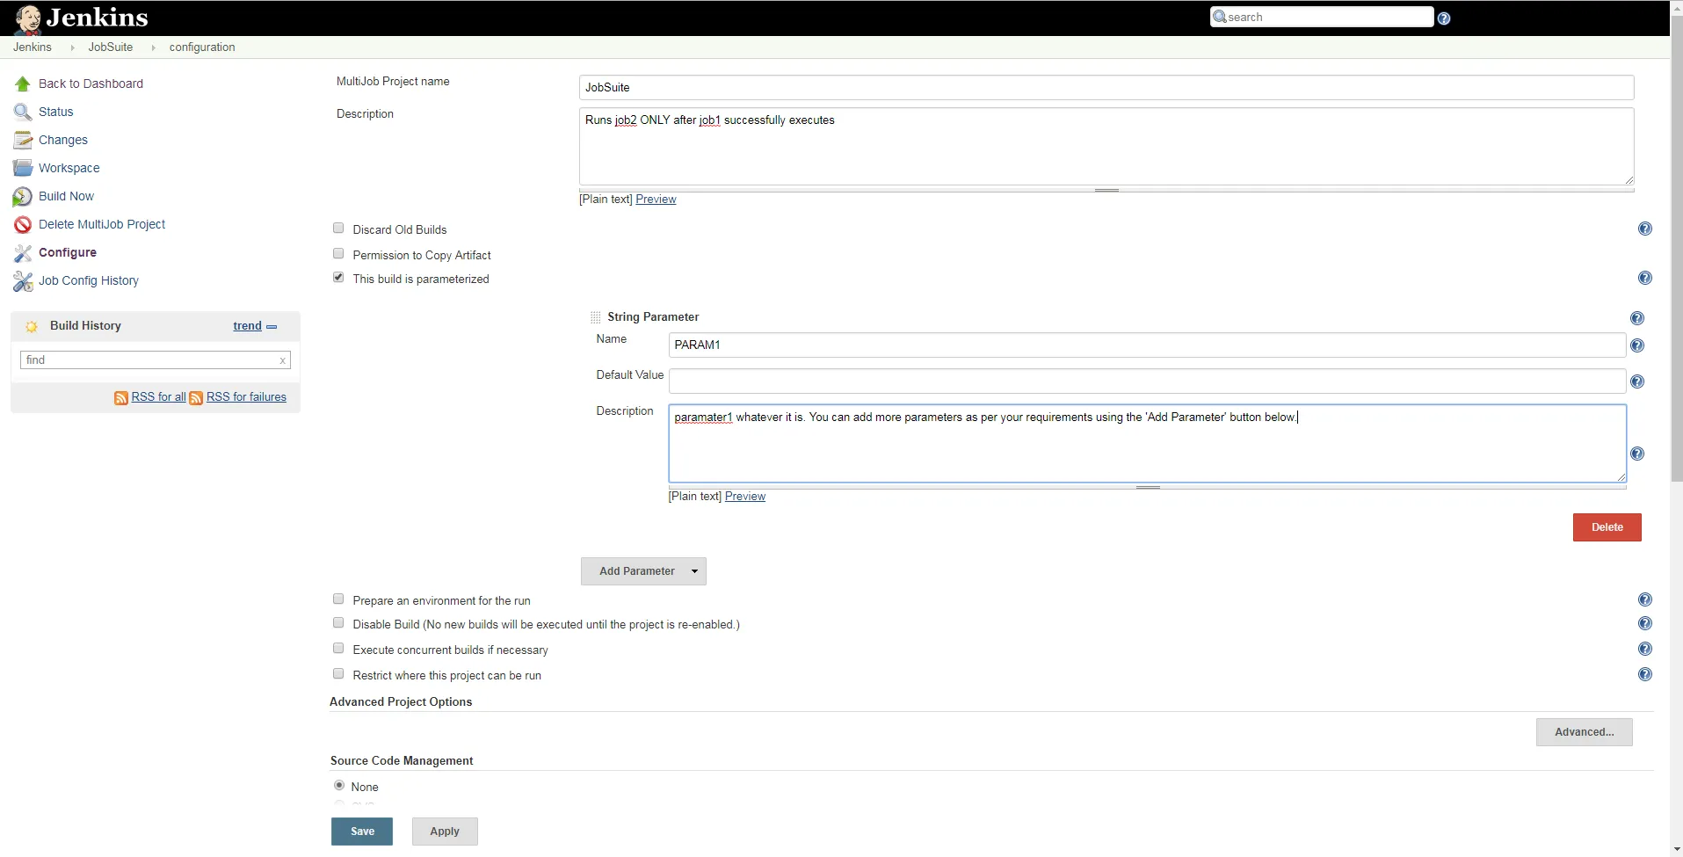The image size is (1683, 857).
Task: Click Preview link under parameter description
Action: click(x=745, y=497)
